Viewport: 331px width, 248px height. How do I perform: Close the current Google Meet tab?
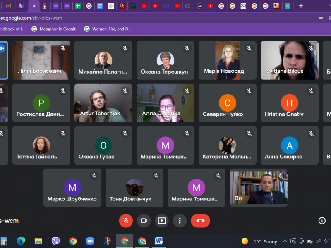tap(34, 6)
